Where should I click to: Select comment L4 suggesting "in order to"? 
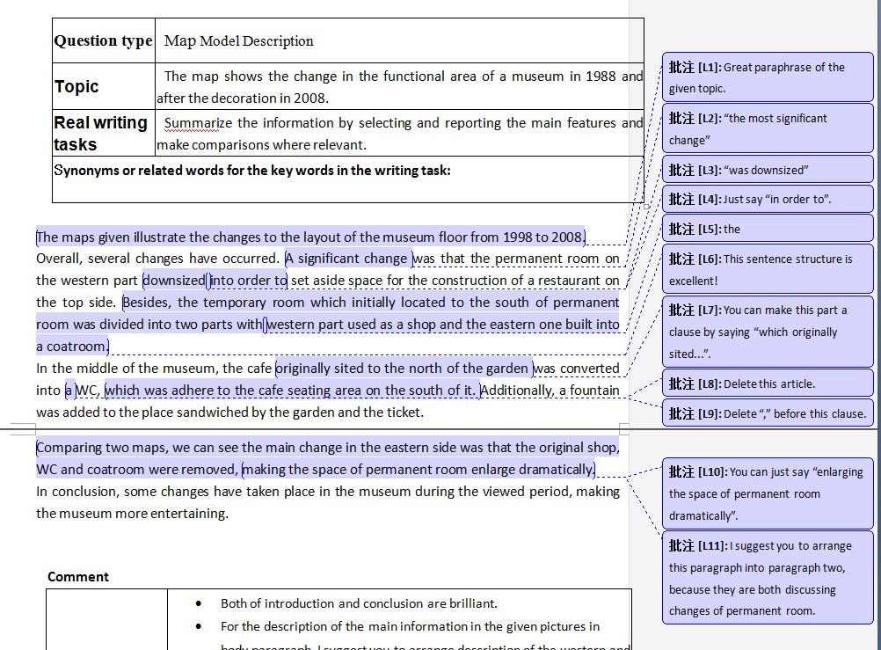pyautogui.click(x=768, y=200)
